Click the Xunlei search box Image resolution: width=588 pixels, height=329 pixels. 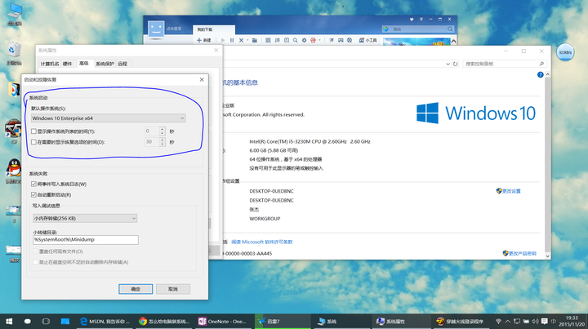point(418,29)
